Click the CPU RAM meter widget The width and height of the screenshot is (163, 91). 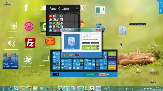[x=138, y=24]
